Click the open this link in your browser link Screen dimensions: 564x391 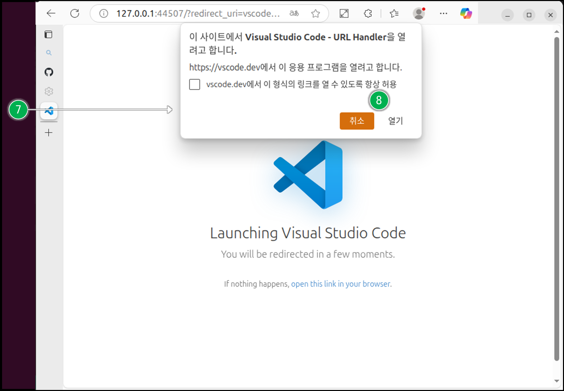point(341,284)
